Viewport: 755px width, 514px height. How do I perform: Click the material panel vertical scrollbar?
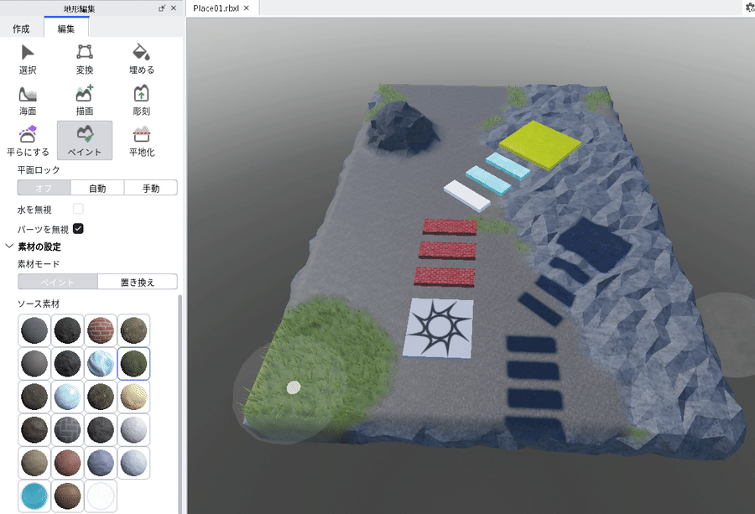click(180, 404)
